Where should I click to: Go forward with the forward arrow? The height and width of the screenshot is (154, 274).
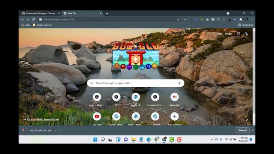tap(28, 19)
